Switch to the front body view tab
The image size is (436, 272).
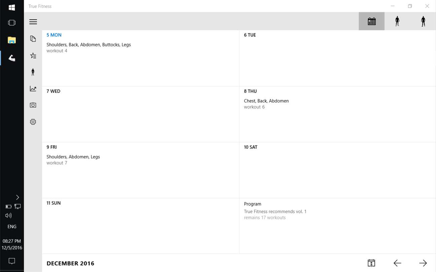pos(397,21)
